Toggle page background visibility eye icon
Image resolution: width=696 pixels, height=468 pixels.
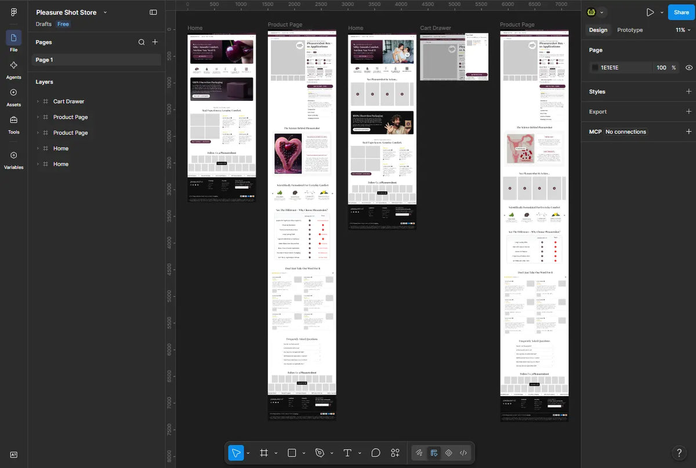click(x=689, y=67)
